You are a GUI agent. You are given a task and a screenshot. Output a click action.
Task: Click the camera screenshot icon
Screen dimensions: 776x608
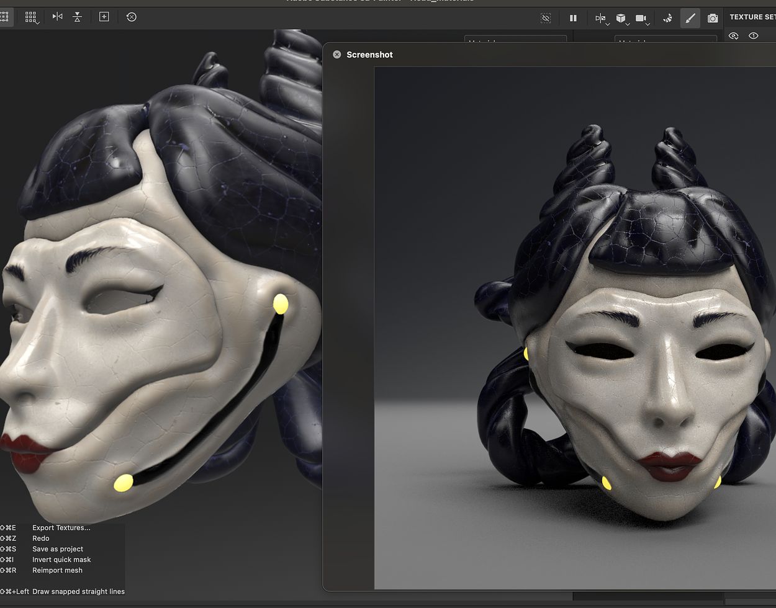tap(713, 18)
